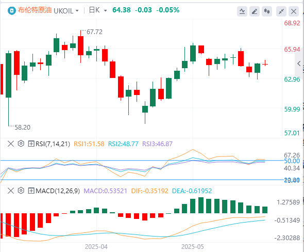304x252 pixels.
Task: Activate the pencil drawing tool
Action: tap(255, 11)
